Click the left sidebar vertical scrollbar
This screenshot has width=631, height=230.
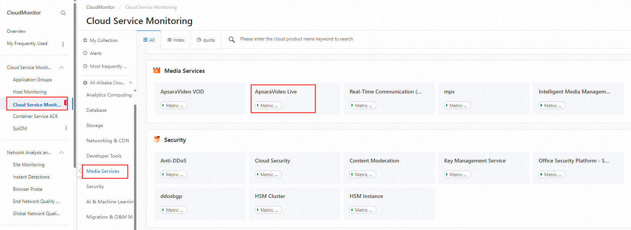tap(74, 85)
